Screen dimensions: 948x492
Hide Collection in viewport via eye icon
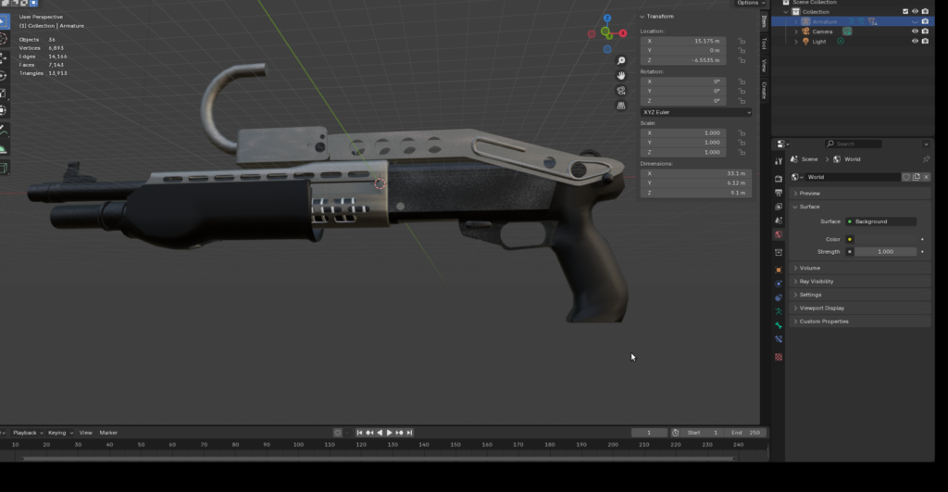[915, 11]
